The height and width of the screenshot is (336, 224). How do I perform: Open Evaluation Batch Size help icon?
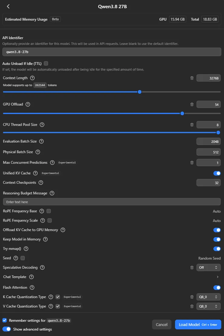(x=41, y=141)
